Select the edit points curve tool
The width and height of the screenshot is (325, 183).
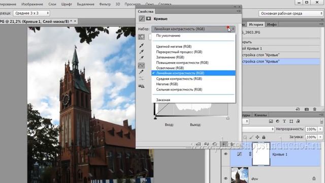(141, 66)
